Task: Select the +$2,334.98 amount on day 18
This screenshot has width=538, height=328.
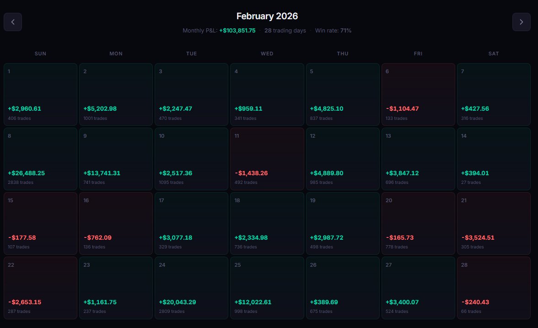Action: [251, 238]
